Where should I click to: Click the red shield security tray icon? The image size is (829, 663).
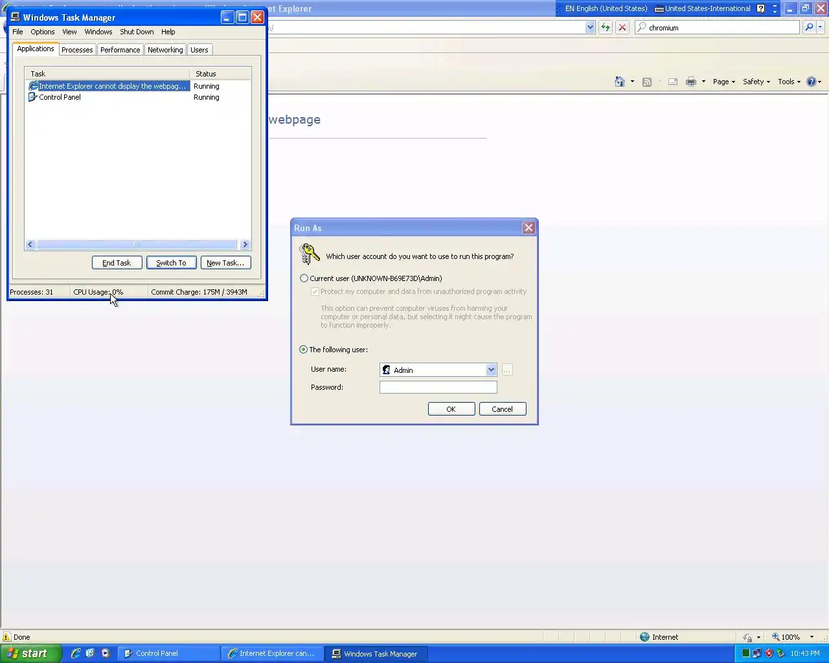[x=769, y=653]
